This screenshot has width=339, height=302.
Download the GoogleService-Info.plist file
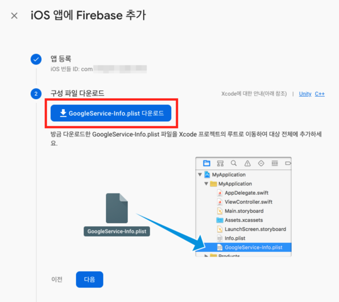pos(111,113)
